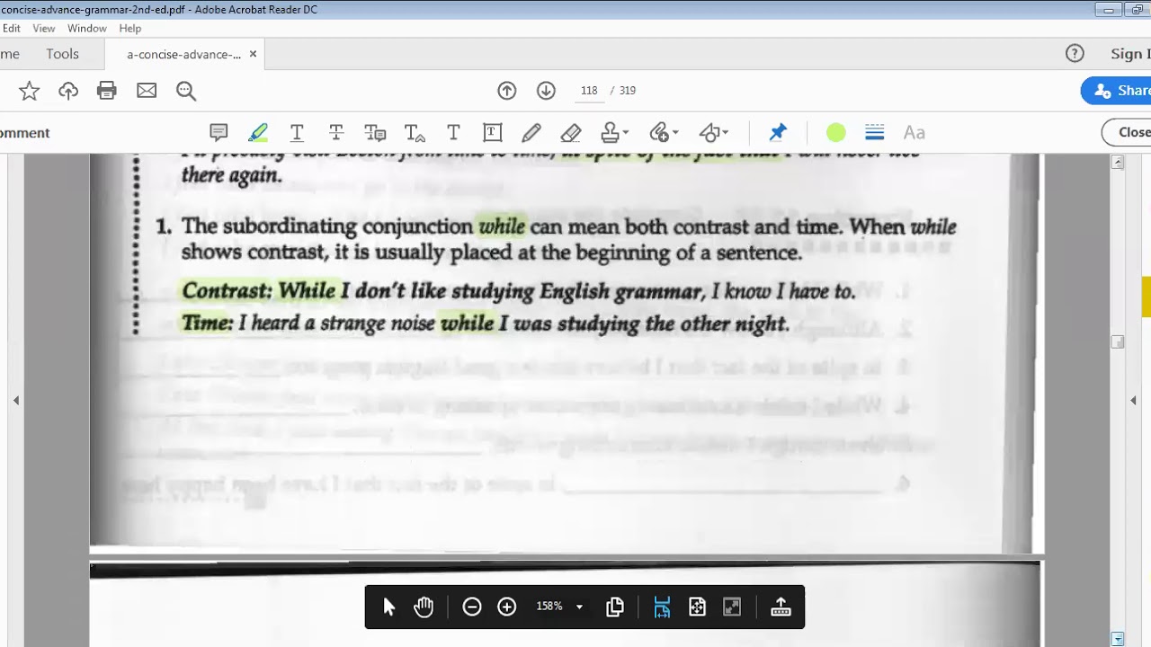Image resolution: width=1151 pixels, height=647 pixels.
Task: Zoom out with minus button
Action: point(472,607)
